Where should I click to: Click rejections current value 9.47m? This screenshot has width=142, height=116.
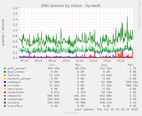click(x=55, y=92)
